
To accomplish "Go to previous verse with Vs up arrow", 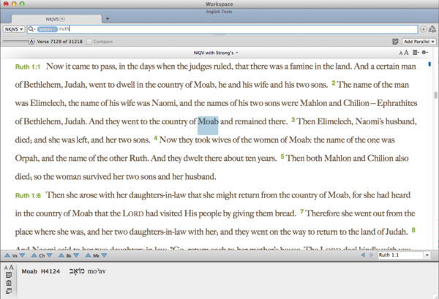I will coord(8,257).
